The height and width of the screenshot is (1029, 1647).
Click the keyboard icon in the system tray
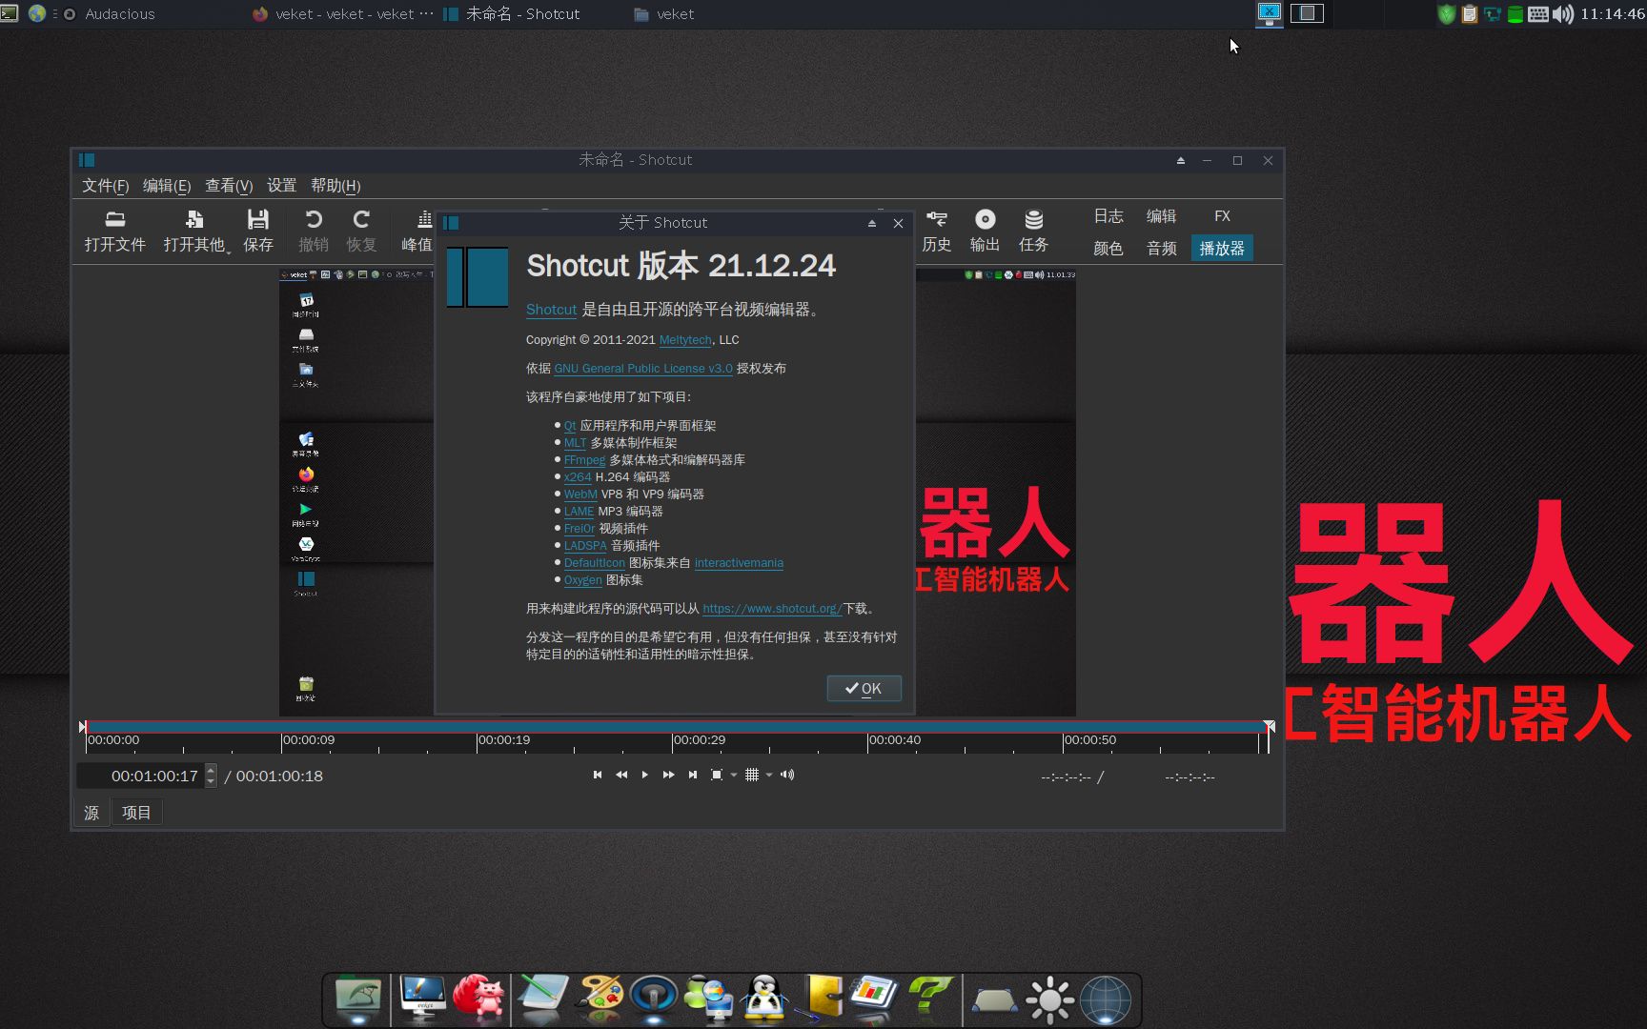tap(1538, 14)
